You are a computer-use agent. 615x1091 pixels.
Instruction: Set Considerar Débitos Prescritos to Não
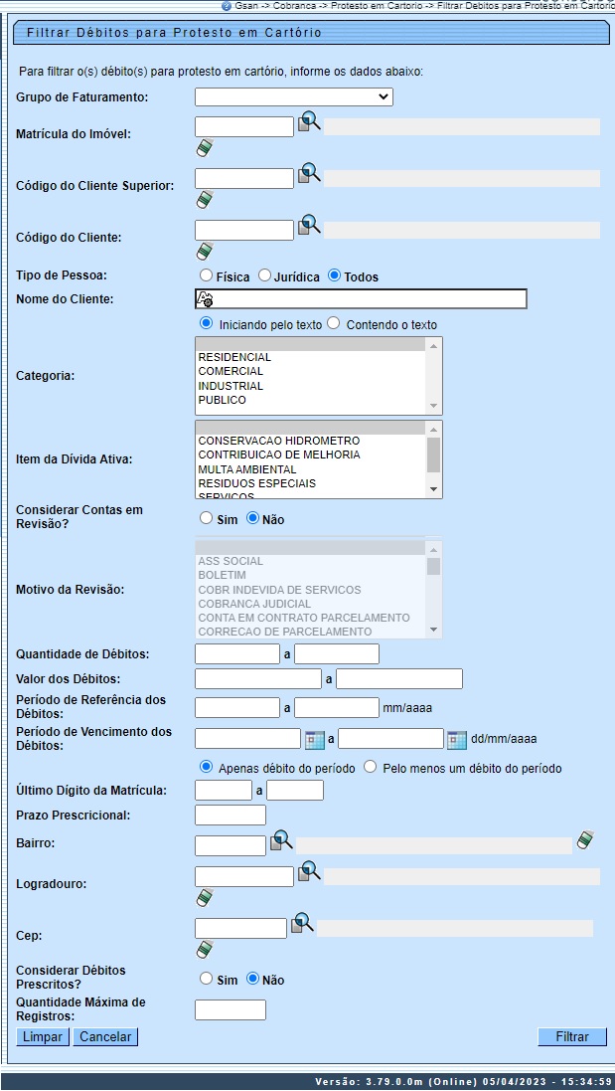pyautogui.click(x=253, y=979)
